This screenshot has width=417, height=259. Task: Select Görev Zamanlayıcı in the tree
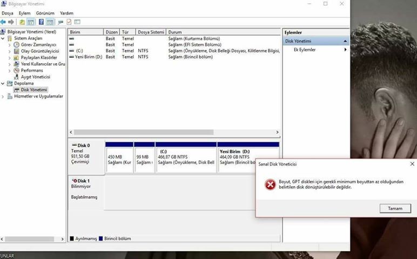pyautogui.click(x=38, y=45)
